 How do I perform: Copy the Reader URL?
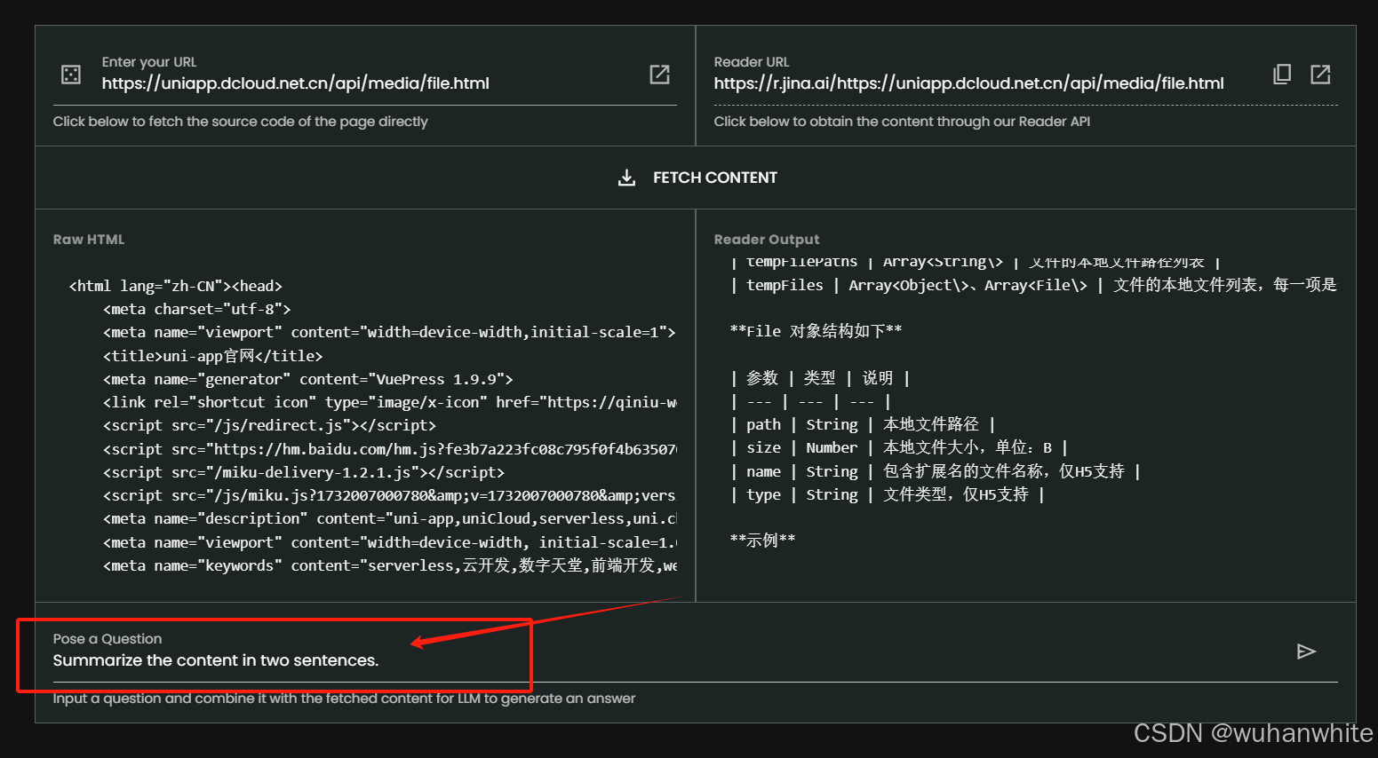pyautogui.click(x=1281, y=75)
